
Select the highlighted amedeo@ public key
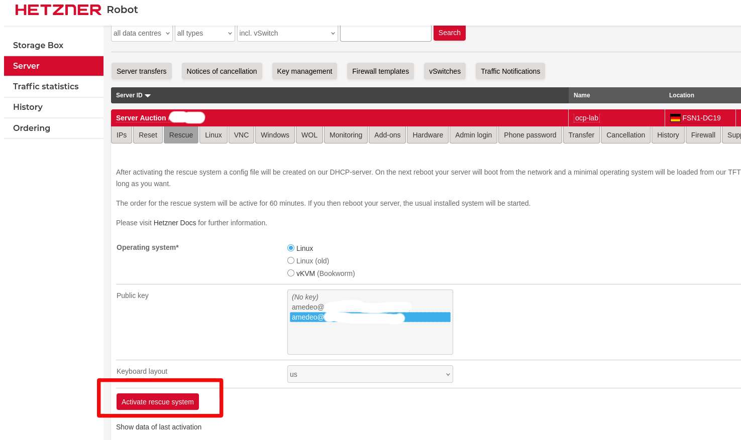pyautogui.click(x=370, y=317)
